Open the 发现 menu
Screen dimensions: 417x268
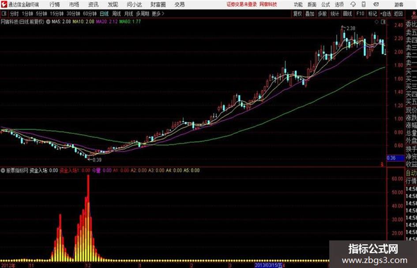point(113,4)
